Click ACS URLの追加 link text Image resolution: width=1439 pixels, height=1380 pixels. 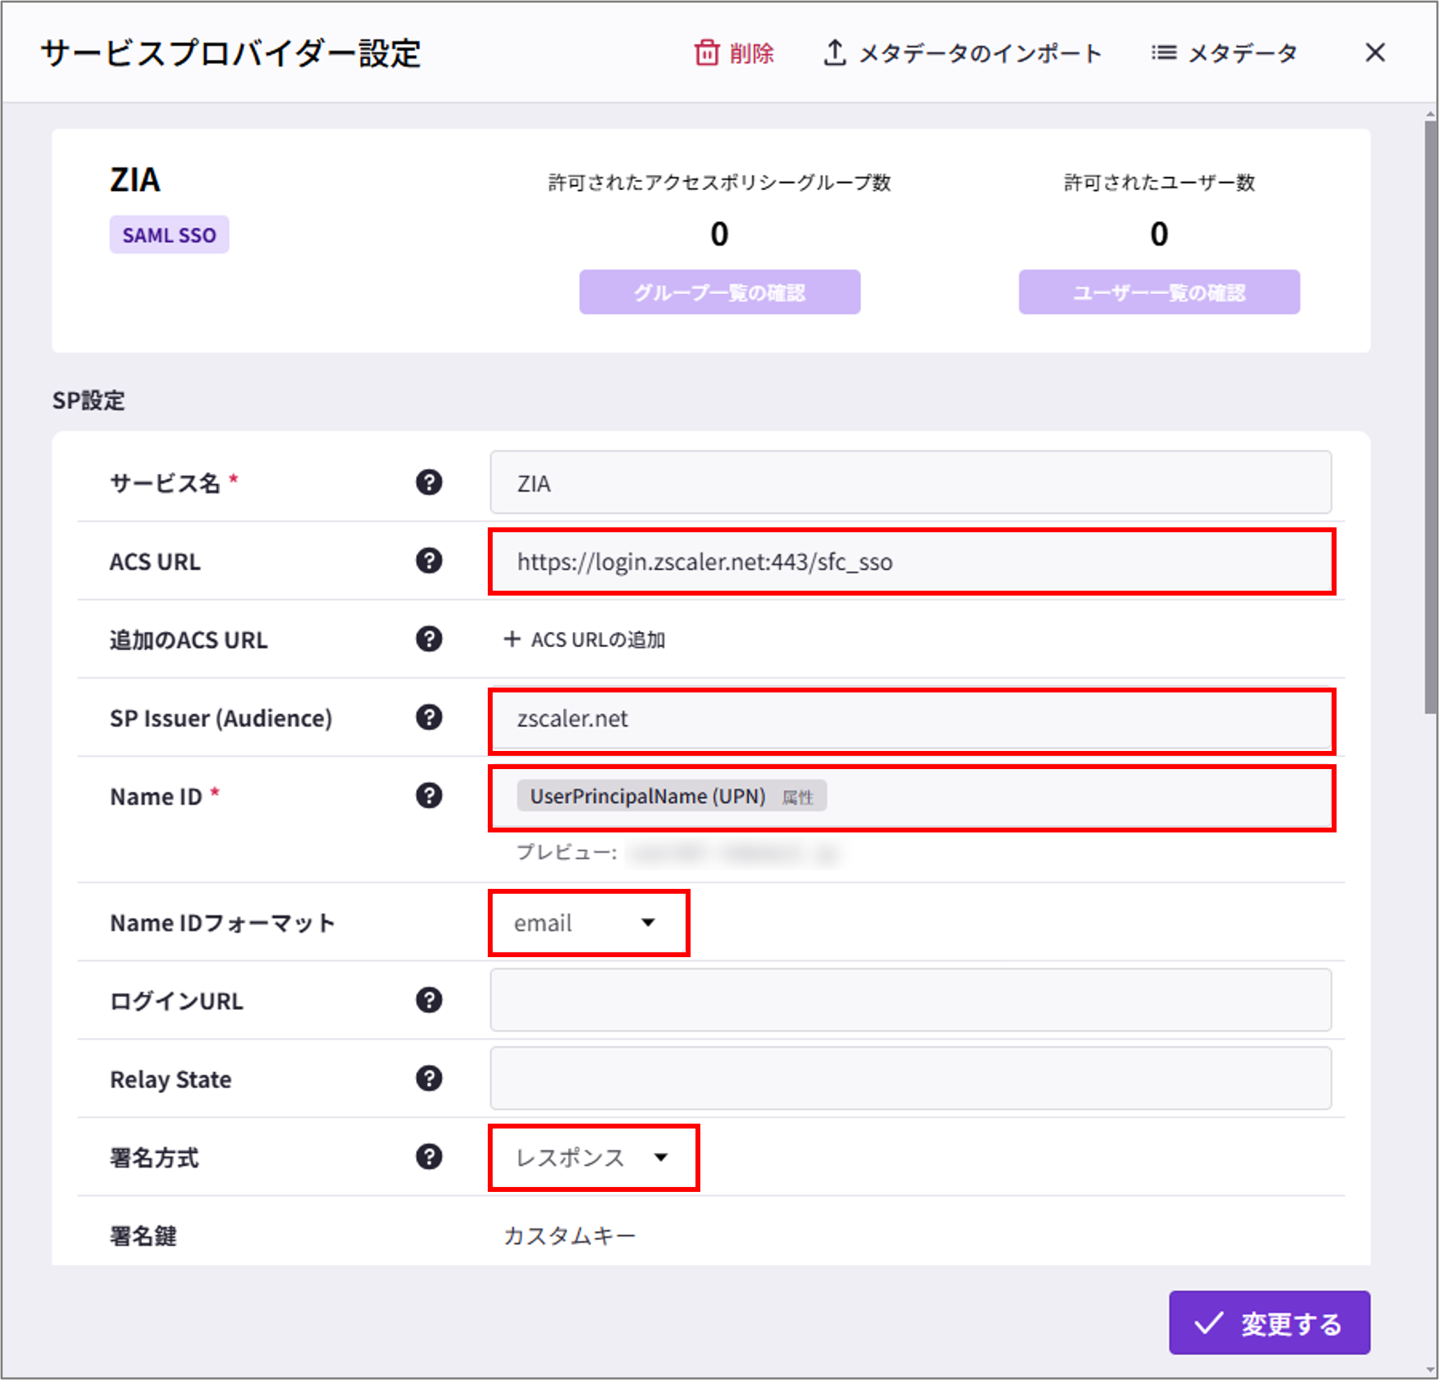point(598,639)
